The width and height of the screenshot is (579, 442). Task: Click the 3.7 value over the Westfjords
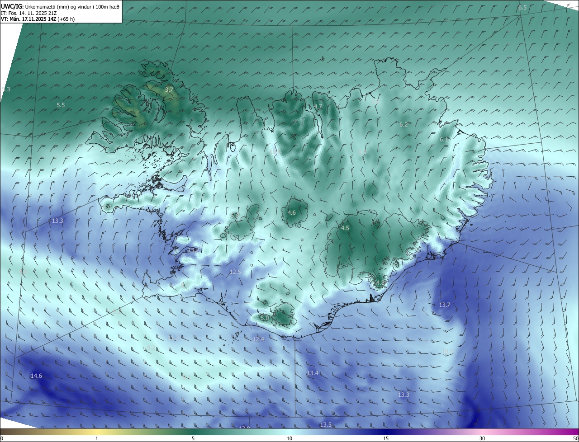point(169,90)
